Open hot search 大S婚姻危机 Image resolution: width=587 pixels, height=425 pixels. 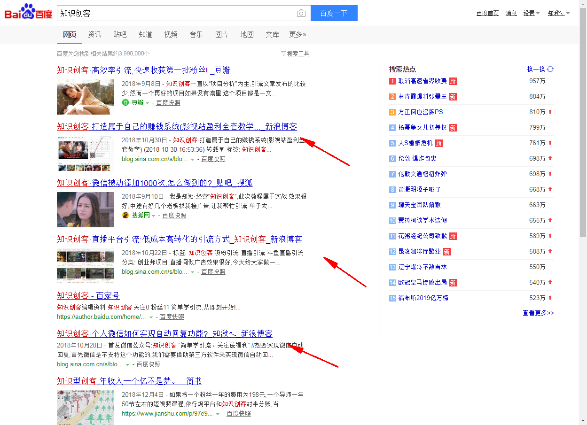[415, 143]
